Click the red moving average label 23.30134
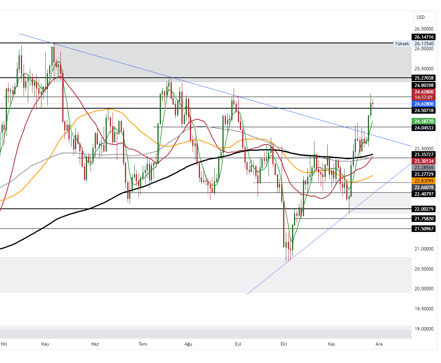This screenshot has height=363, width=441. click(423, 161)
